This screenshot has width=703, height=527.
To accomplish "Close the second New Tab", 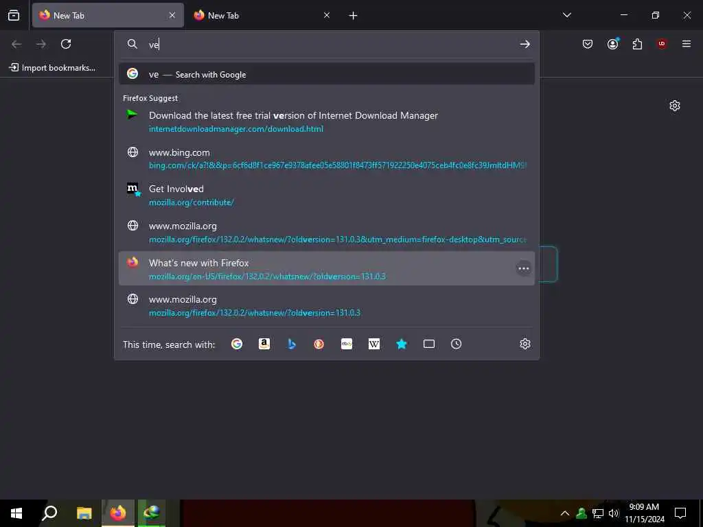I will pyautogui.click(x=327, y=15).
